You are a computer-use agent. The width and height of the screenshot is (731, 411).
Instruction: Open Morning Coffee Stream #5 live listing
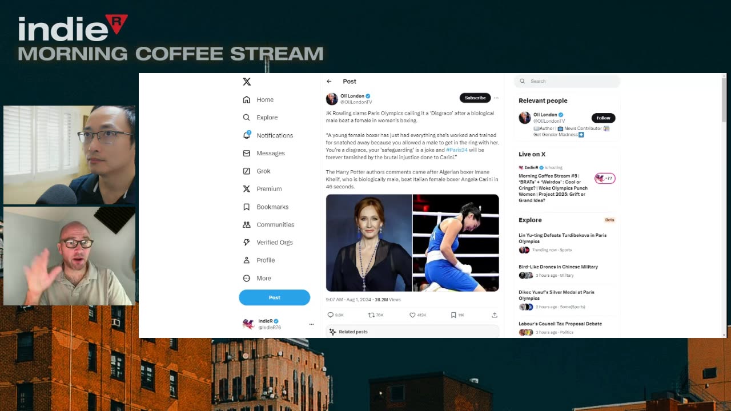point(553,188)
